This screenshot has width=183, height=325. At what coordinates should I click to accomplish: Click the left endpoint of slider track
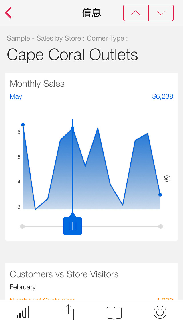click(22, 227)
